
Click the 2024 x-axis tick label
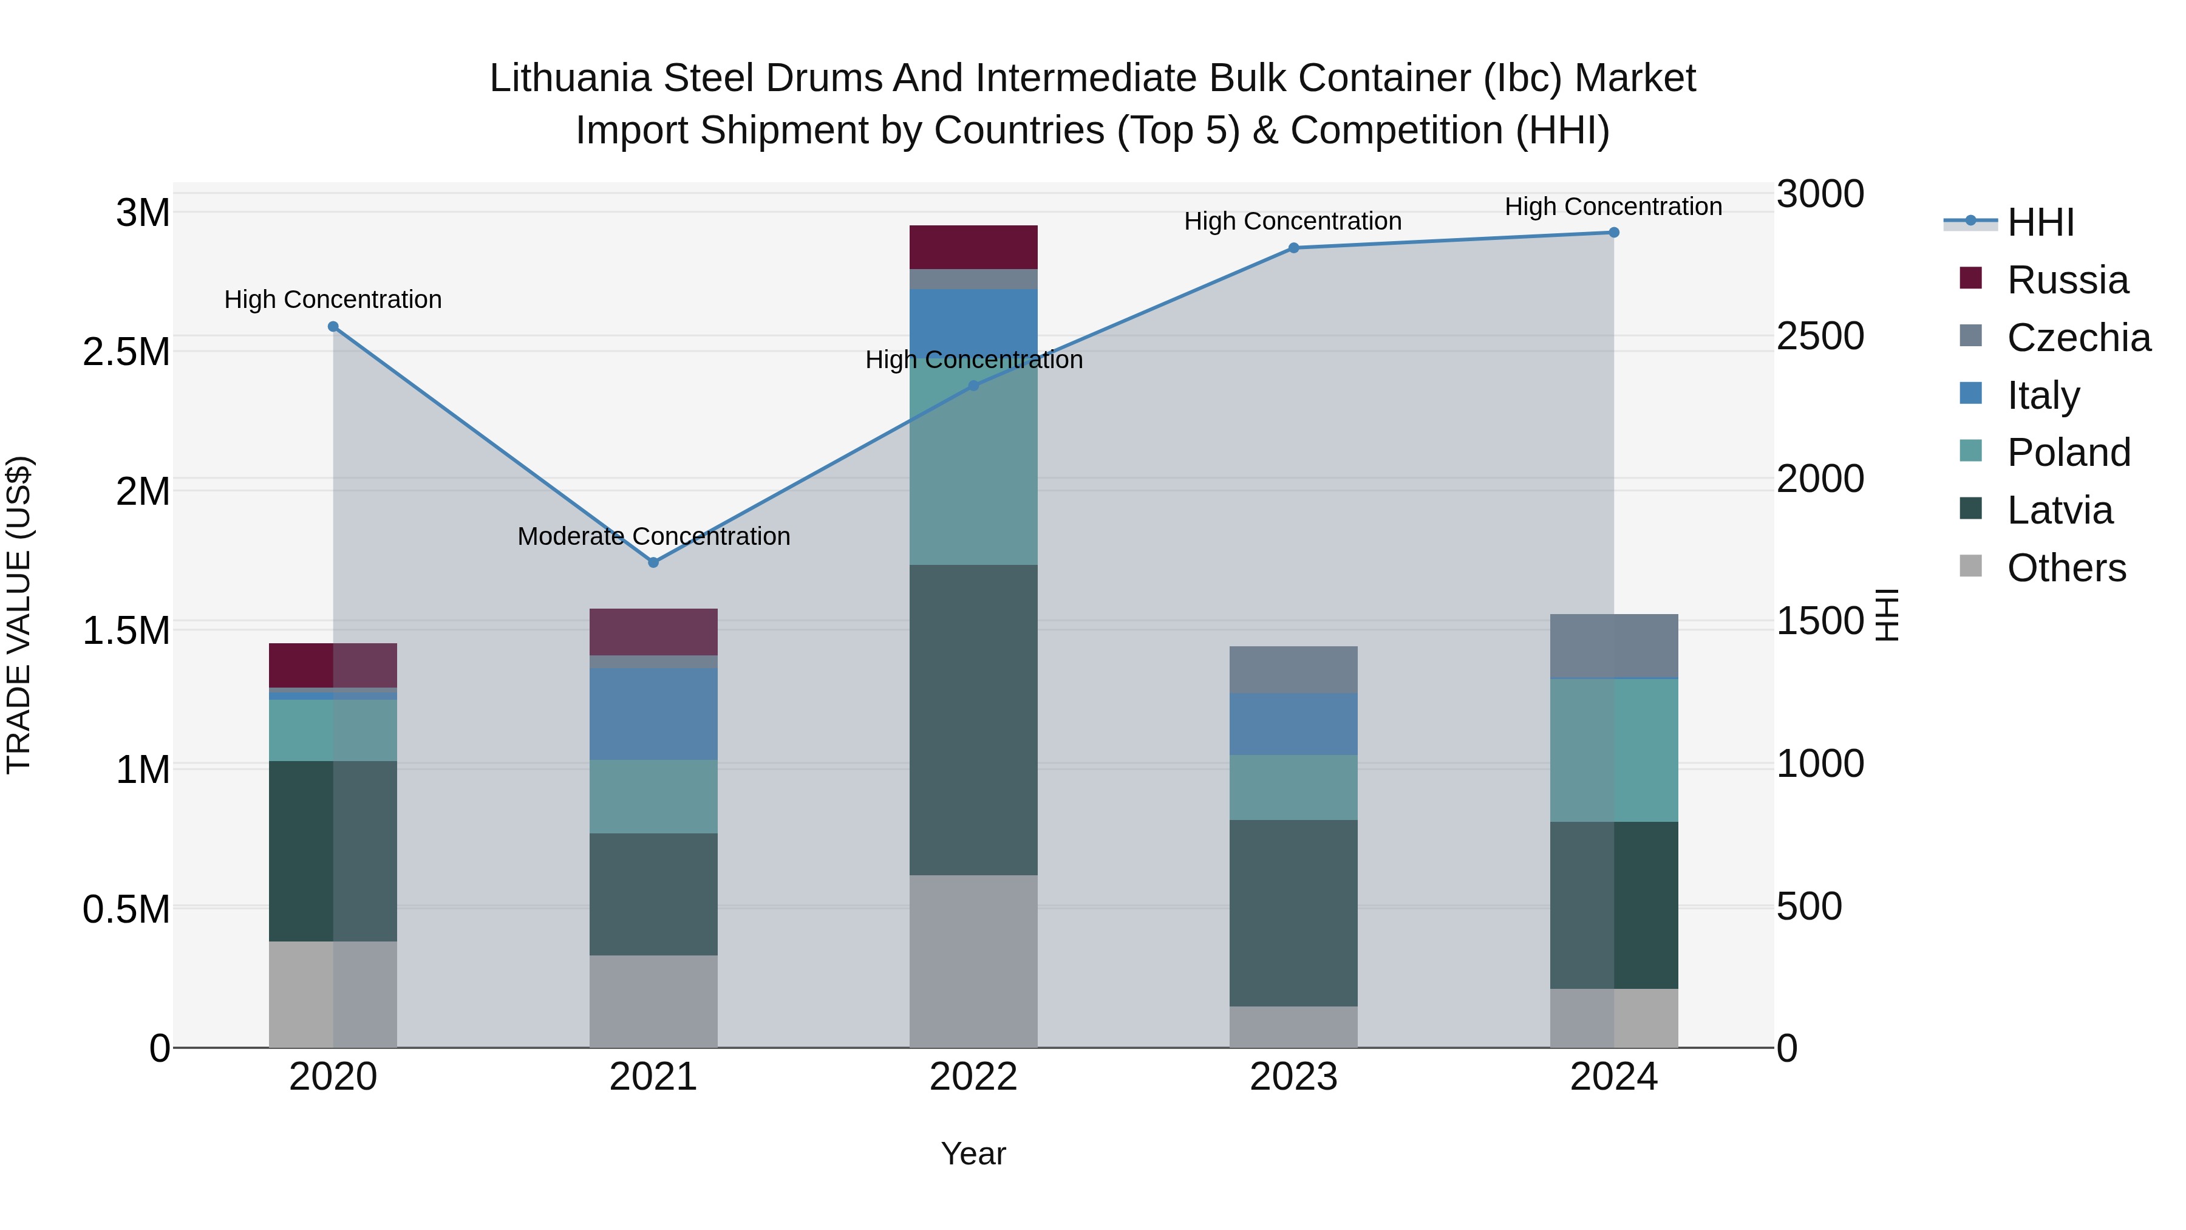[1614, 1077]
